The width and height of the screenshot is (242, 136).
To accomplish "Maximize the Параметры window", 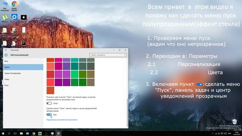I will click(119, 50).
